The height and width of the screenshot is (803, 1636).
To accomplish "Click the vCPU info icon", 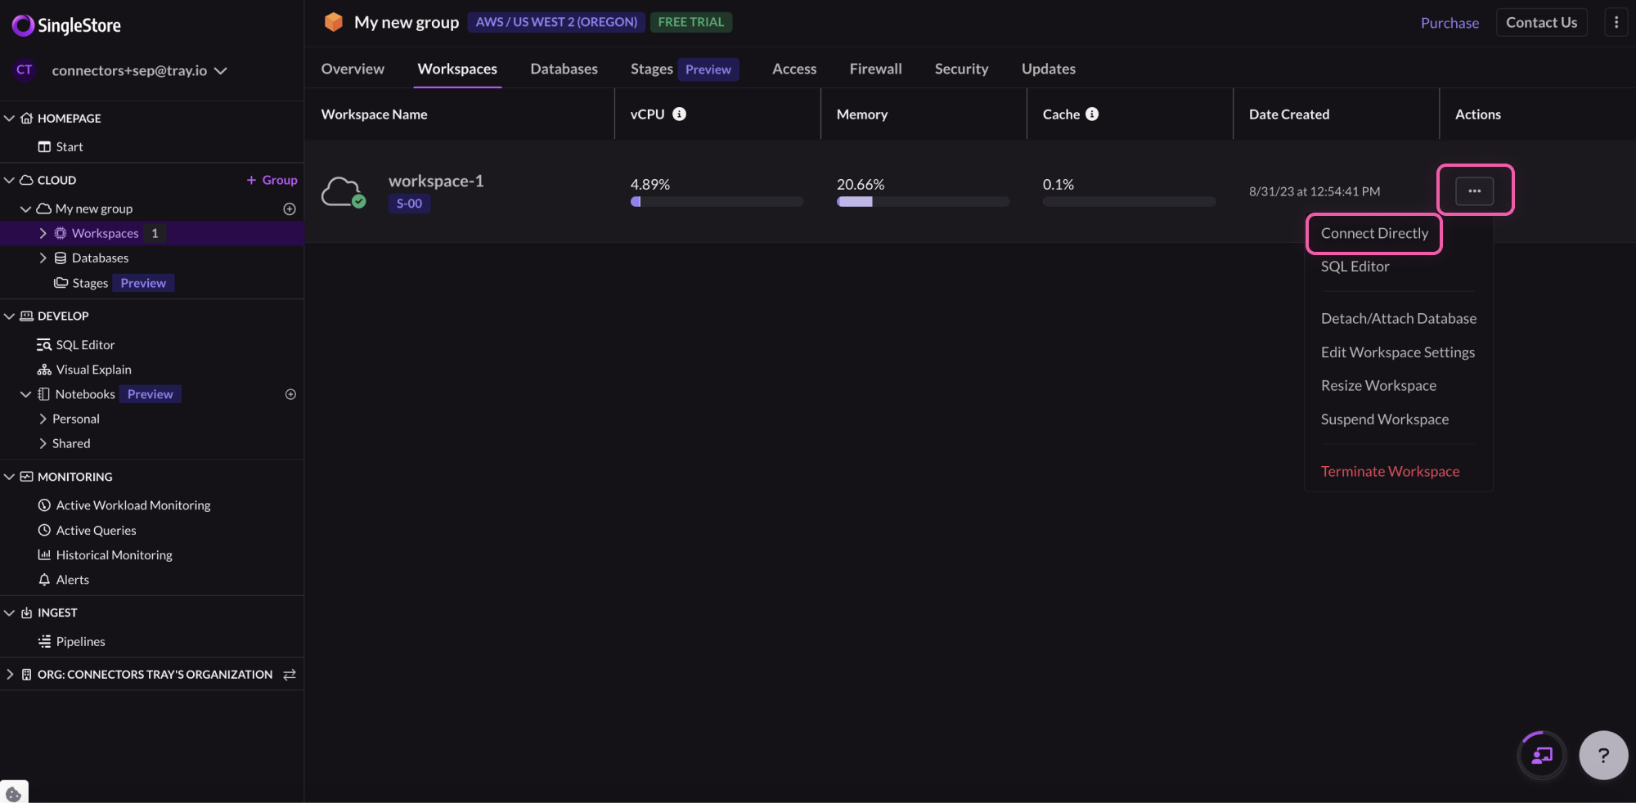I will point(679,114).
